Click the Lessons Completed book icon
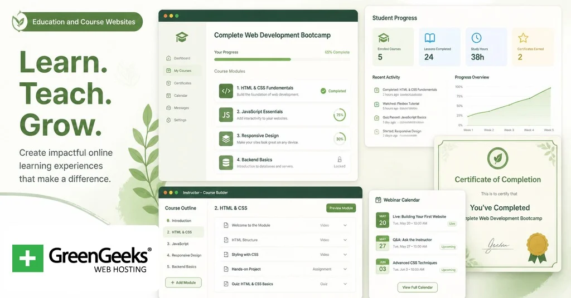Screen dimensions: 571x298 (x=430, y=38)
